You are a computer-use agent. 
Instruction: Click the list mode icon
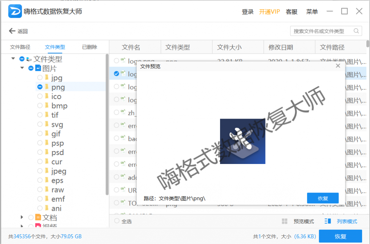[x=327, y=221]
